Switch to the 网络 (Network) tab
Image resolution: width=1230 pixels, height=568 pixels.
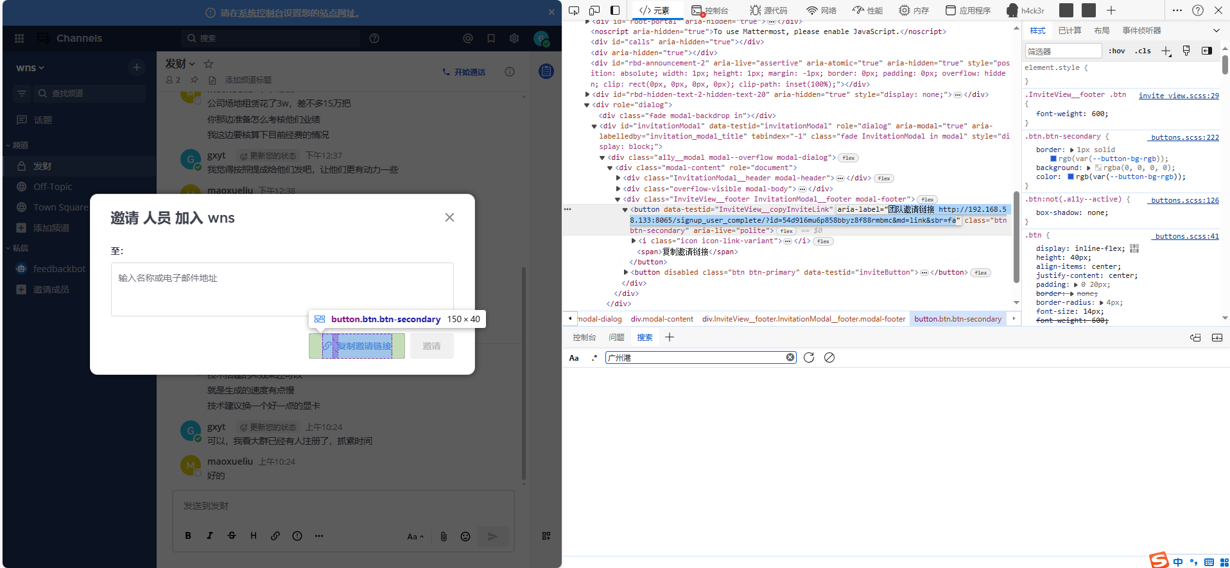coord(822,10)
